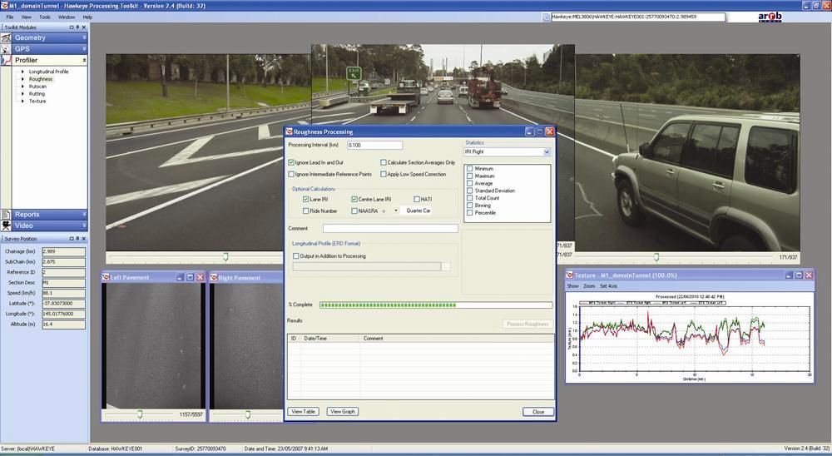The height and width of the screenshot is (456, 832).
Task: Open the Window menu
Action: click(67, 17)
